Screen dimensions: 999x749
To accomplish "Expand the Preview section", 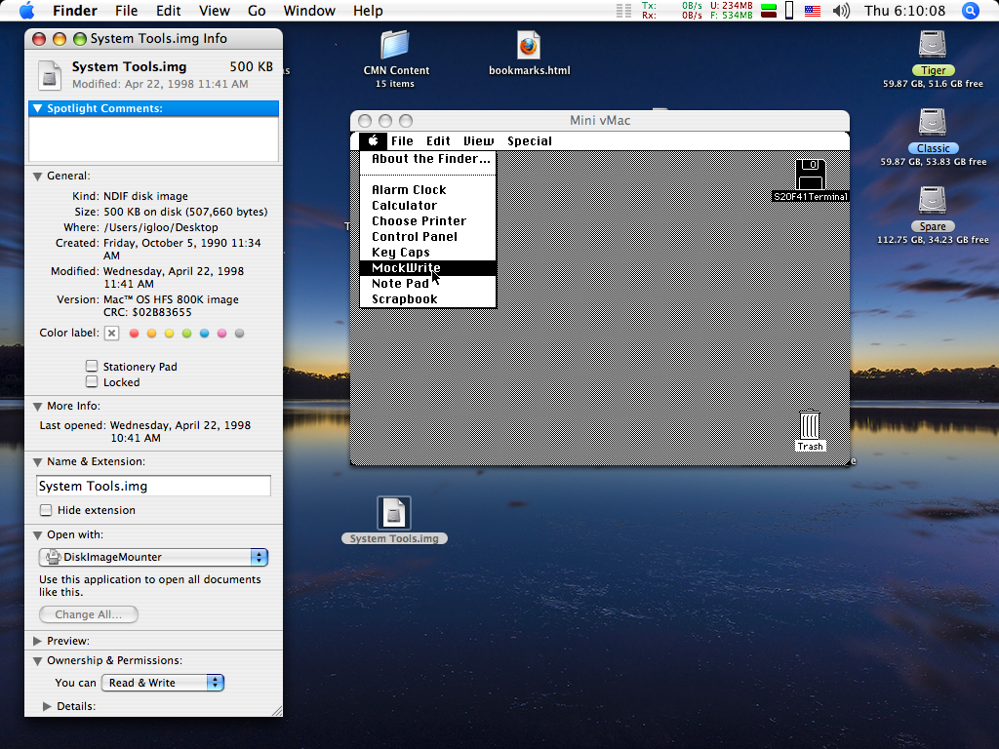I will 38,641.
